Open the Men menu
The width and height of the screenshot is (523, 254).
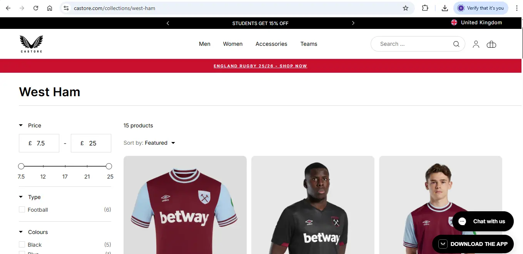tap(205, 44)
